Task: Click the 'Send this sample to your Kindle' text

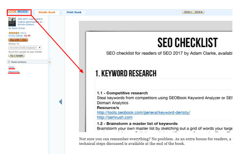Action: point(25,52)
